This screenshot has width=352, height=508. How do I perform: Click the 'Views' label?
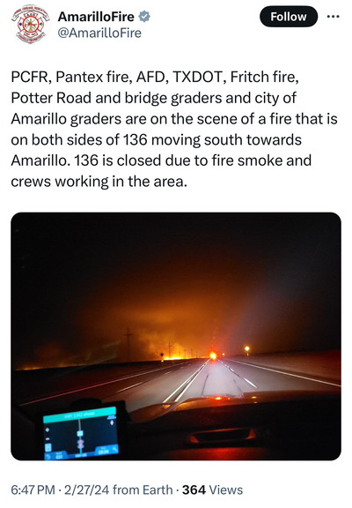(x=226, y=489)
